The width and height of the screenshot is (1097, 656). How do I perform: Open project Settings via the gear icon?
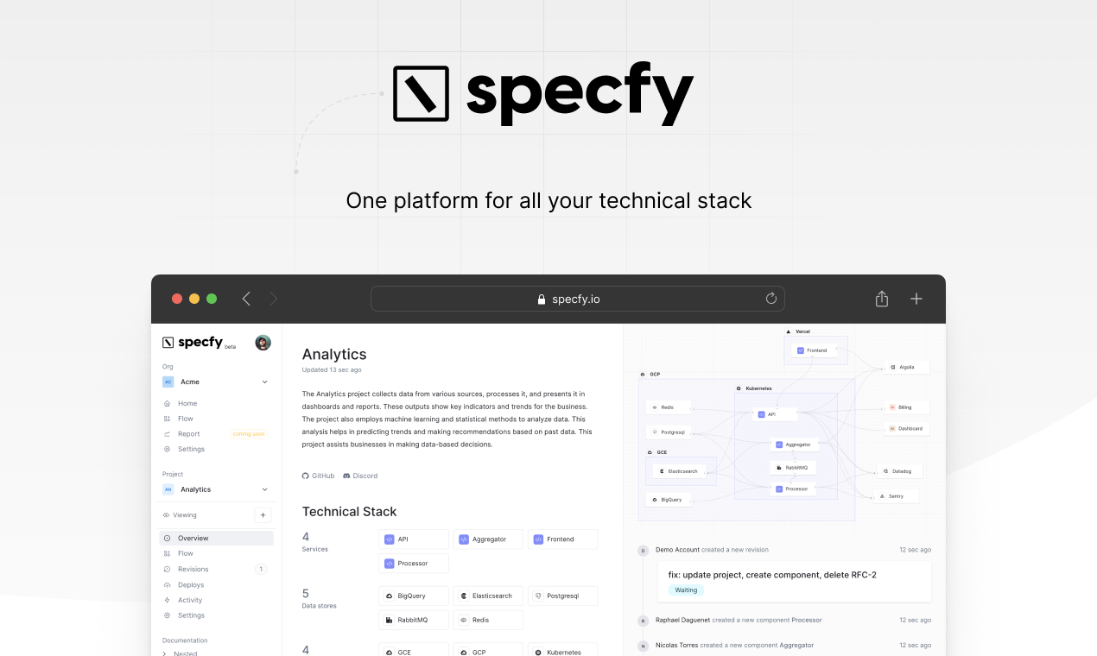[166, 615]
